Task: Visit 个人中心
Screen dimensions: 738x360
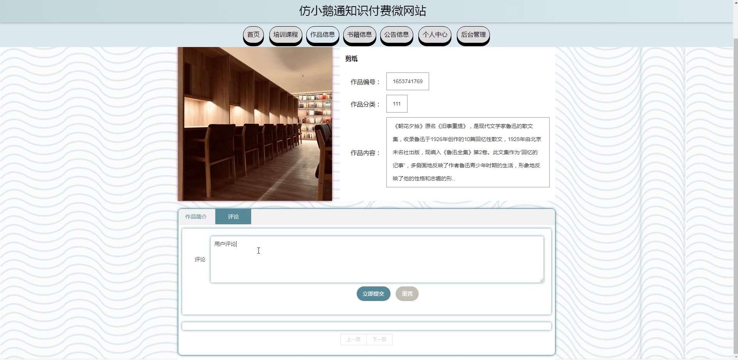Action: tap(435, 35)
